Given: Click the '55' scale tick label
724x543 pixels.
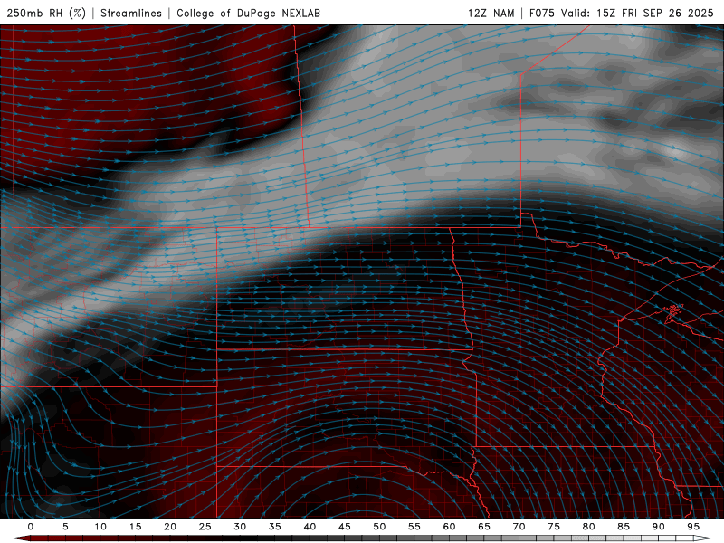Looking at the screenshot, I should (414, 527).
